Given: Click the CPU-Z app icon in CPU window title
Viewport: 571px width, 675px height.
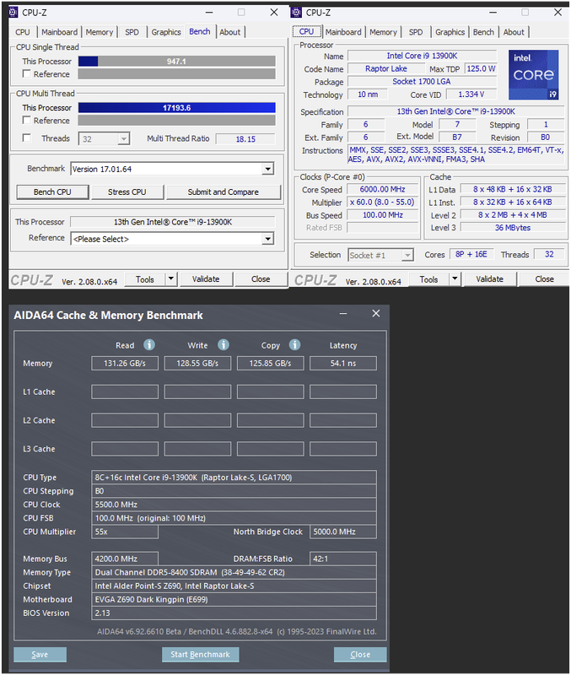Looking at the screenshot, I should click(296, 12).
